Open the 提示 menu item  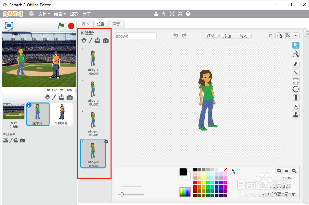click(74, 14)
